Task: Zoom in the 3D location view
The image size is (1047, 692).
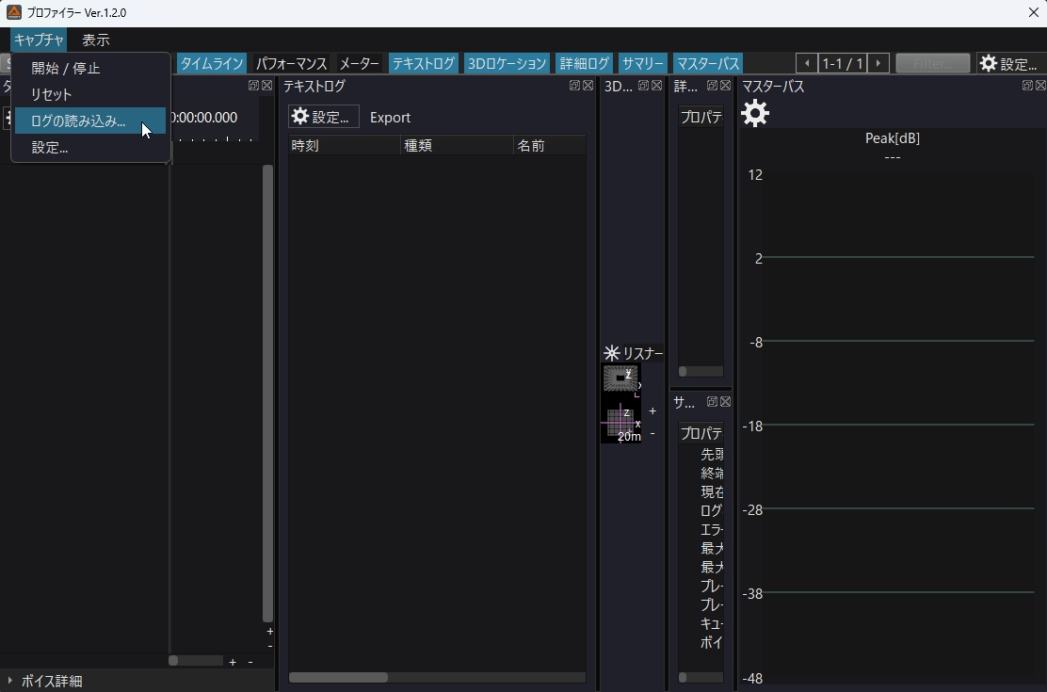Action: pyautogui.click(x=652, y=411)
